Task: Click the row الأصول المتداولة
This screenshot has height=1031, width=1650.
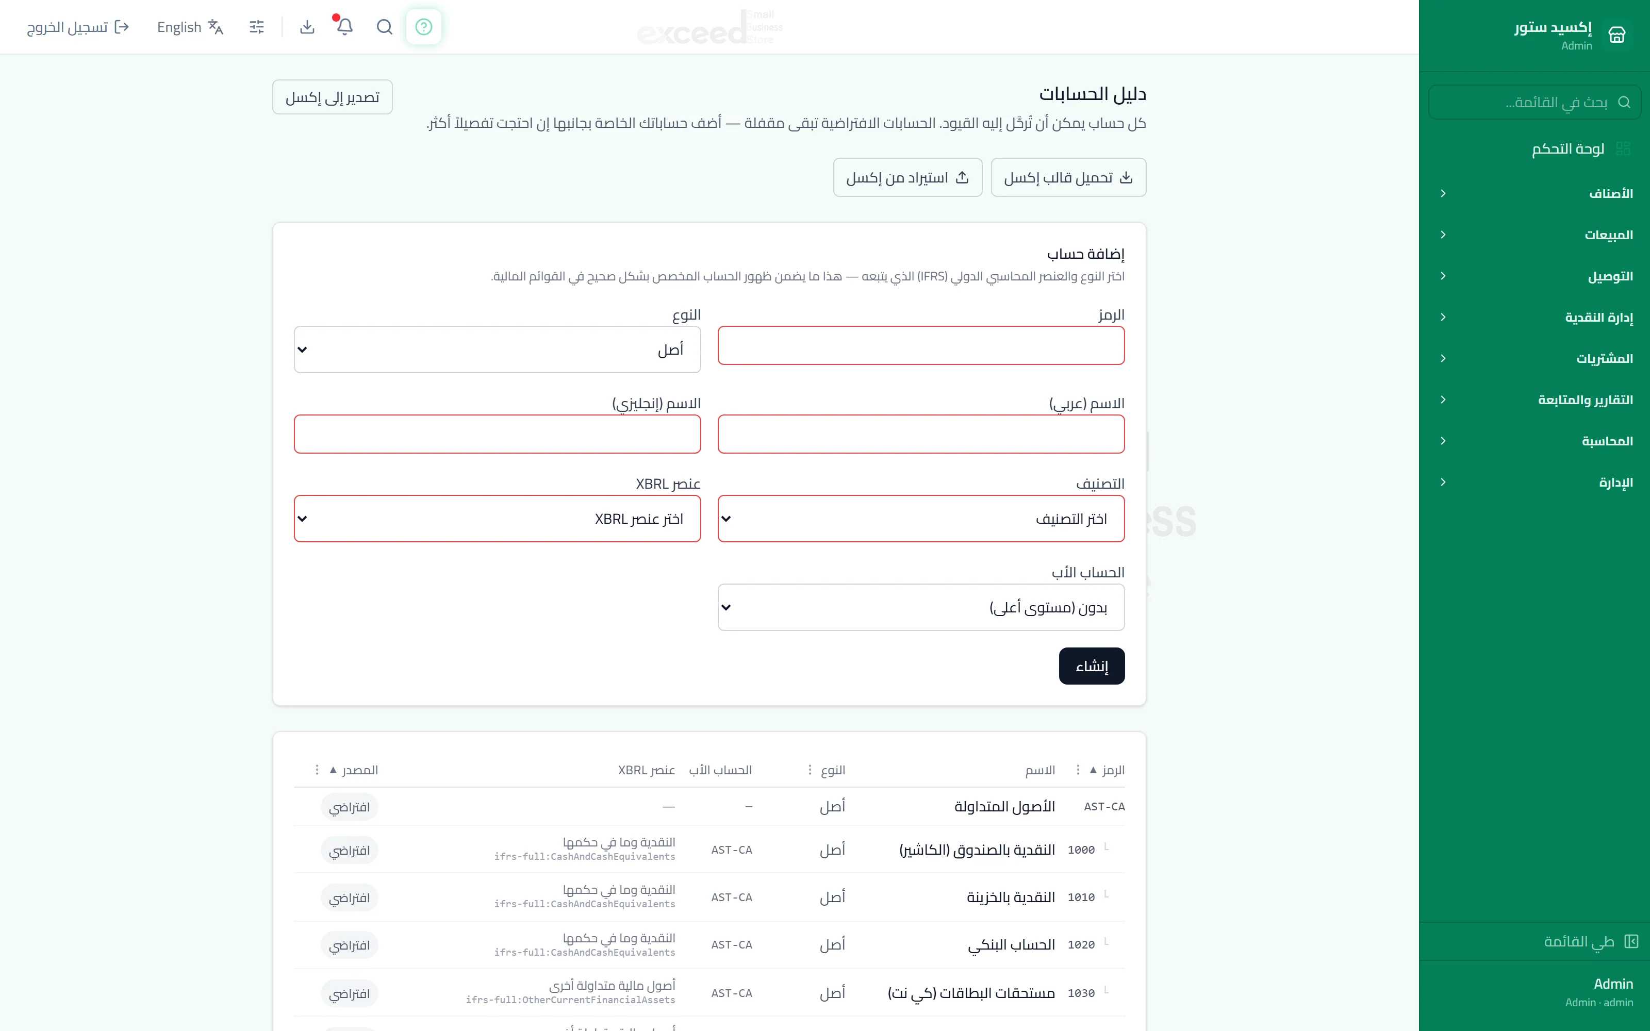Action: coord(709,807)
